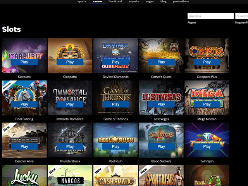The width and height of the screenshot is (248, 186).
Task: Click the Dead or Alive title text
Action: click(x=24, y=161)
